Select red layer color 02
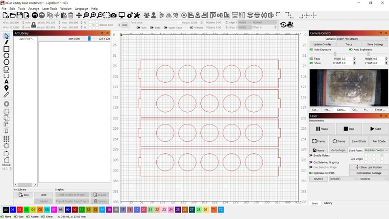389x219 pixels. (x=20, y=210)
